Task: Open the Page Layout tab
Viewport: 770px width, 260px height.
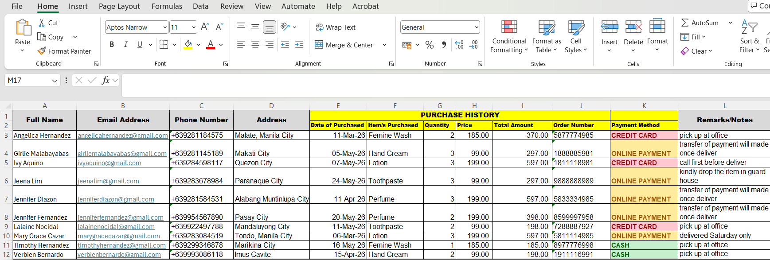Action: pos(119,6)
